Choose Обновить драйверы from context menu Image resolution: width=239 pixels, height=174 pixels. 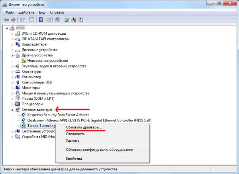(x=102, y=127)
